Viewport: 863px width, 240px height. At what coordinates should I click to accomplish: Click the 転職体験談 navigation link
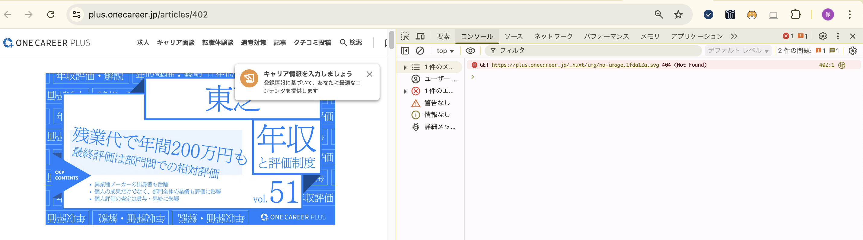218,43
